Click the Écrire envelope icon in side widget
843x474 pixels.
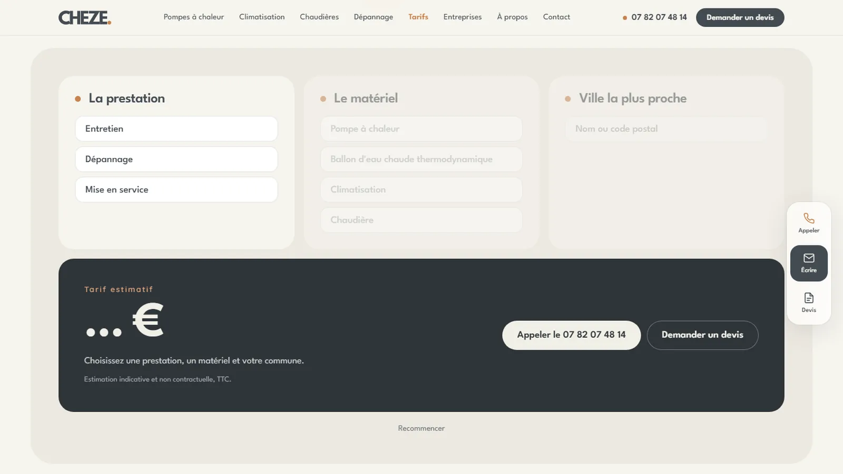pos(809,258)
